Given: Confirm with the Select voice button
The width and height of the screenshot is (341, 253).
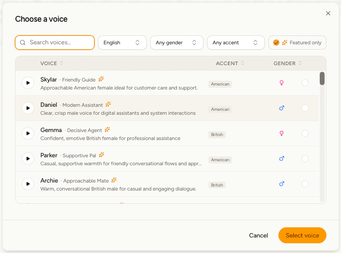Looking at the screenshot, I should 302,235.
